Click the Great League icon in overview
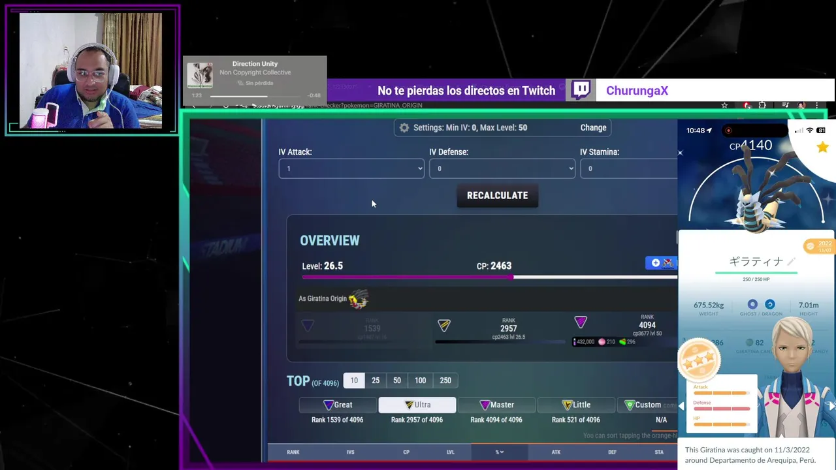 (308, 325)
